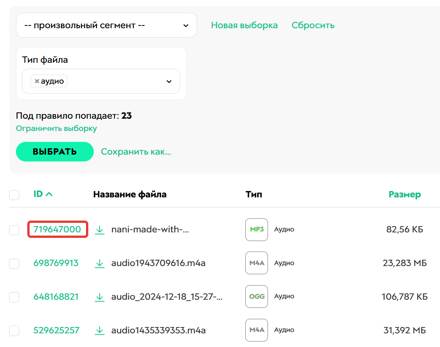Click the MP3 file type icon
Image resolution: width=440 pixels, height=347 pixels.
point(257,230)
